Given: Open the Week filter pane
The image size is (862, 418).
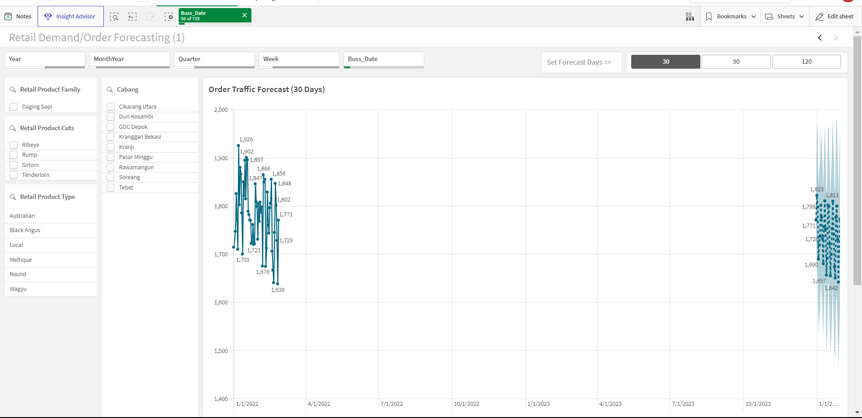Looking at the screenshot, I should click(299, 59).
